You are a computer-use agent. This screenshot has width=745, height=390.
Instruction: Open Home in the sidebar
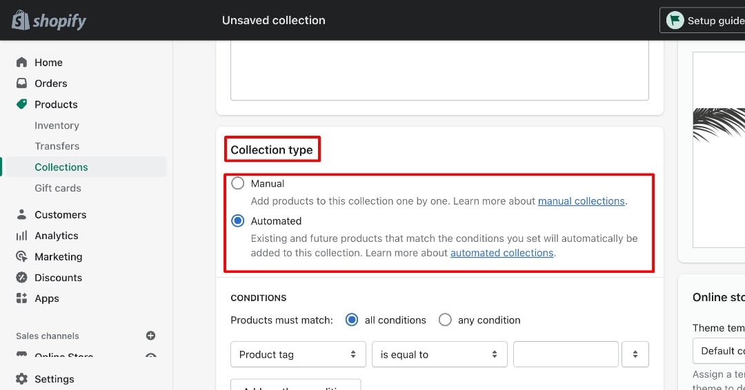coord(48,62)
